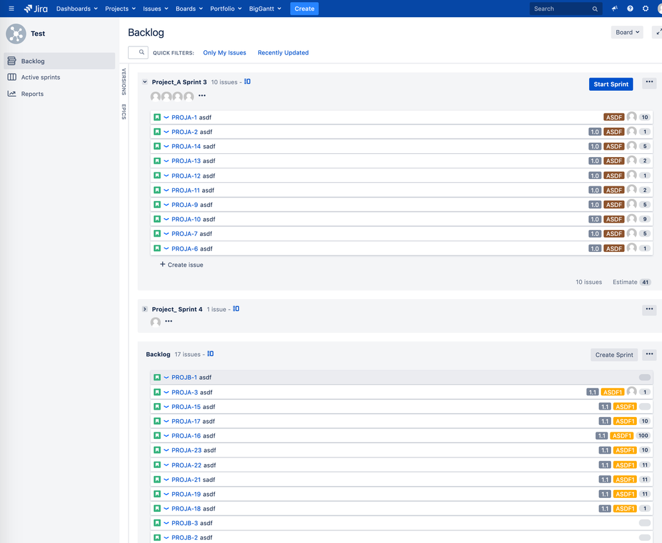The width and height of the screenshot is (662, 543).
Task: Open the Help question mark icon
Action: tap(630, 9)
